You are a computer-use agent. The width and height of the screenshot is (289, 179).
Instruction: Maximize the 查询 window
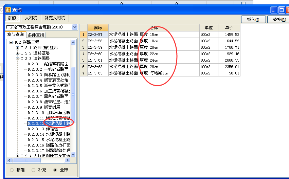click(x=282, y=10)
